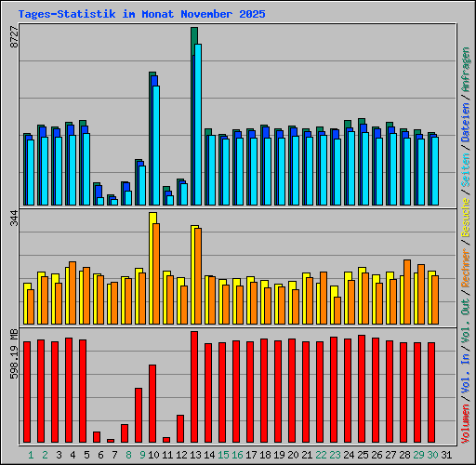Select the red Volumen bar for day 9
This screenshot has width=476, height=465.
pyautogui.click(x=139, y=415)
